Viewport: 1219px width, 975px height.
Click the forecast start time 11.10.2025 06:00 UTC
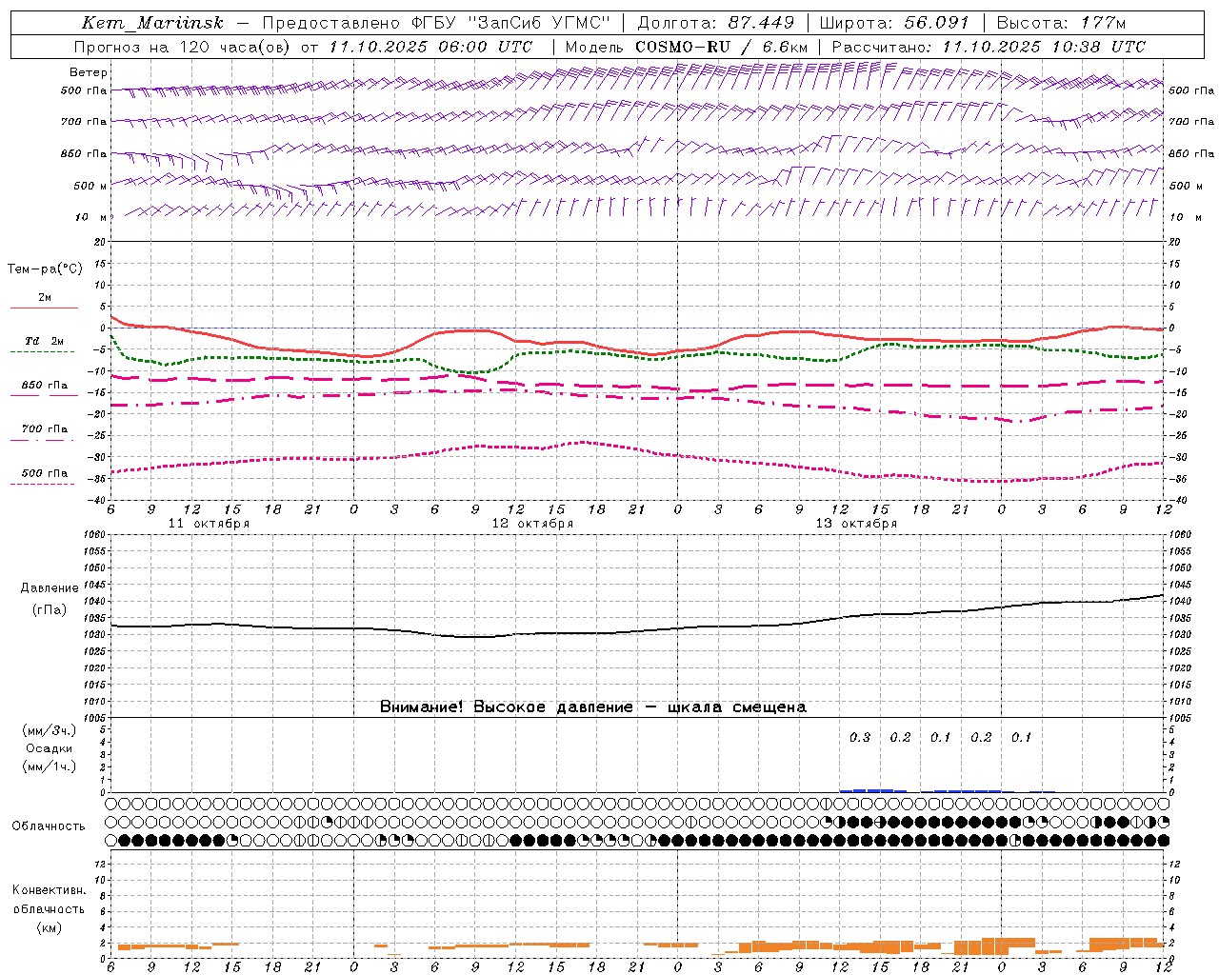430,47
